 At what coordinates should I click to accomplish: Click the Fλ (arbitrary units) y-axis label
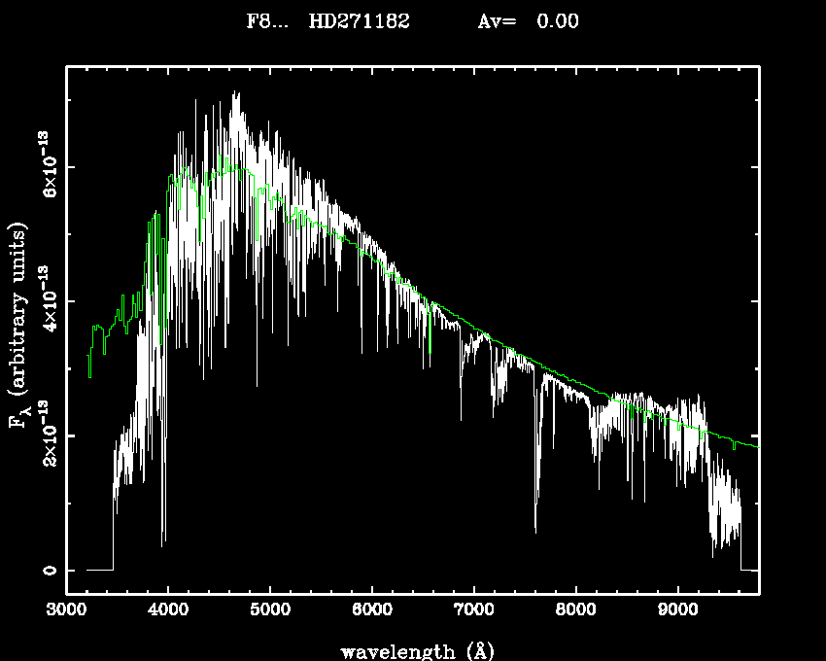pos(19,325)
